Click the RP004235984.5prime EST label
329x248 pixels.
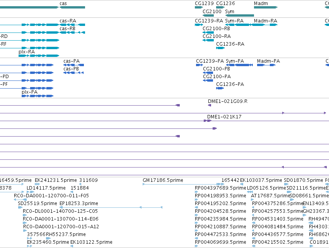(220, 219)
